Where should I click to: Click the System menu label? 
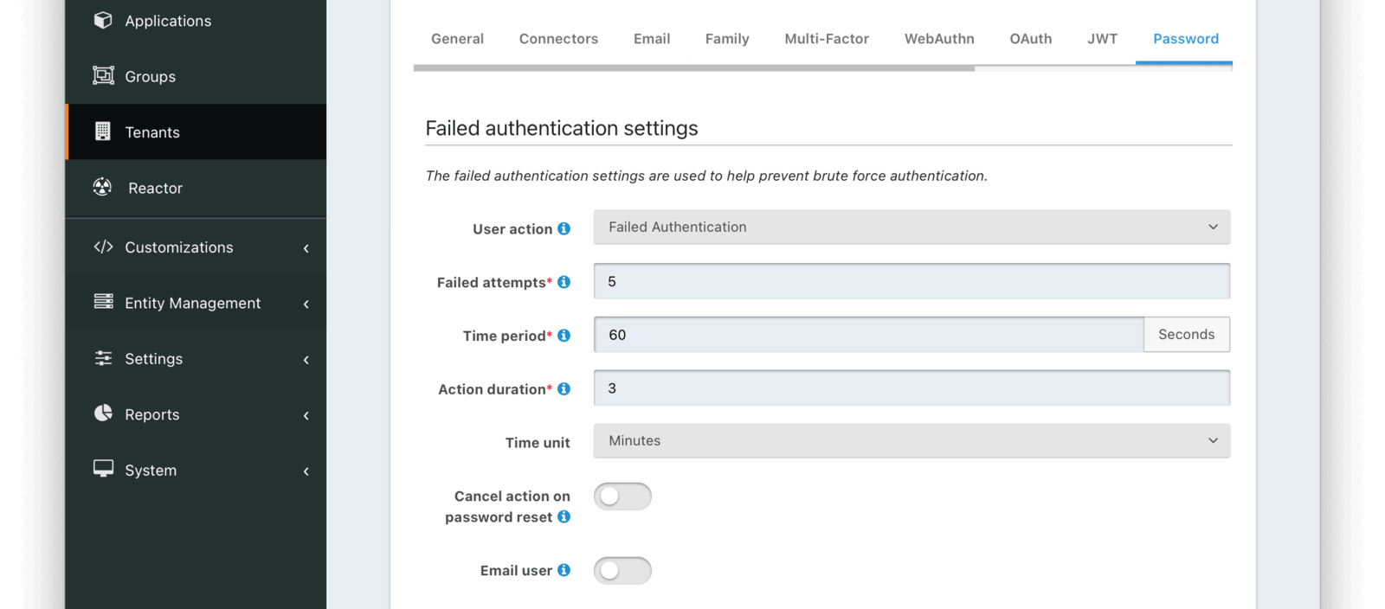pyautogui.click(x=151, y=471)
